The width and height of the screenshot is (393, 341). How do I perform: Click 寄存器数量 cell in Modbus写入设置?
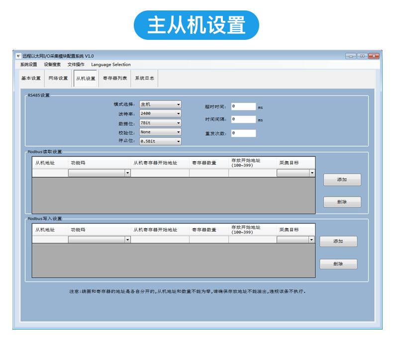click(x=209, y=240)
